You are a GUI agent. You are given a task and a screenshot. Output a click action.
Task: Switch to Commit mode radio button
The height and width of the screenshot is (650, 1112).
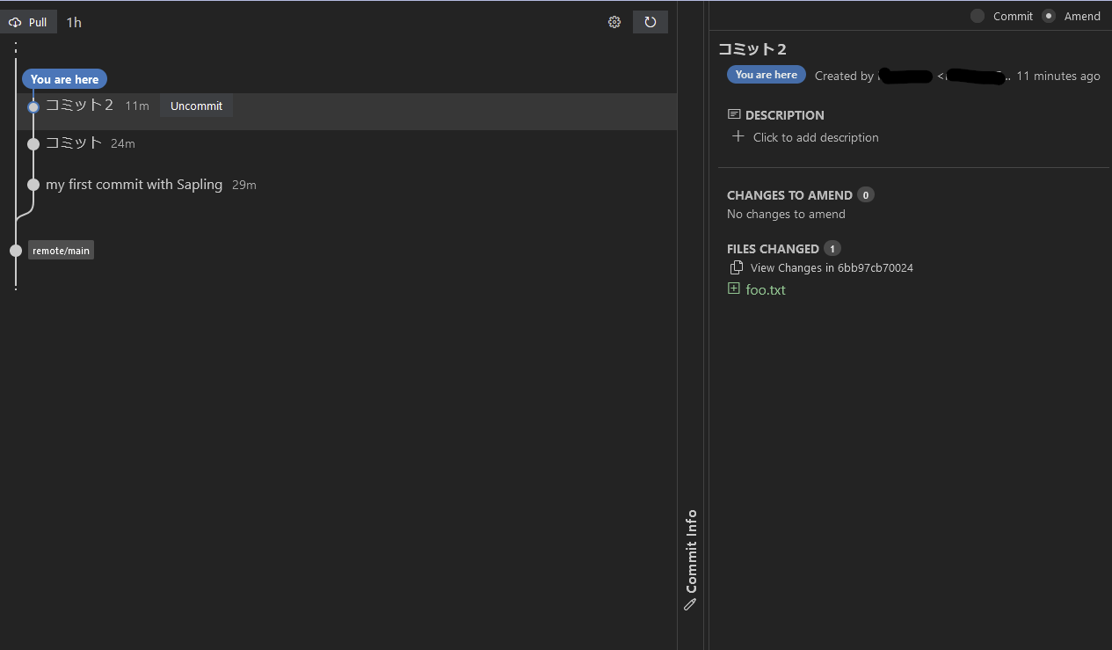click(976, 16)
